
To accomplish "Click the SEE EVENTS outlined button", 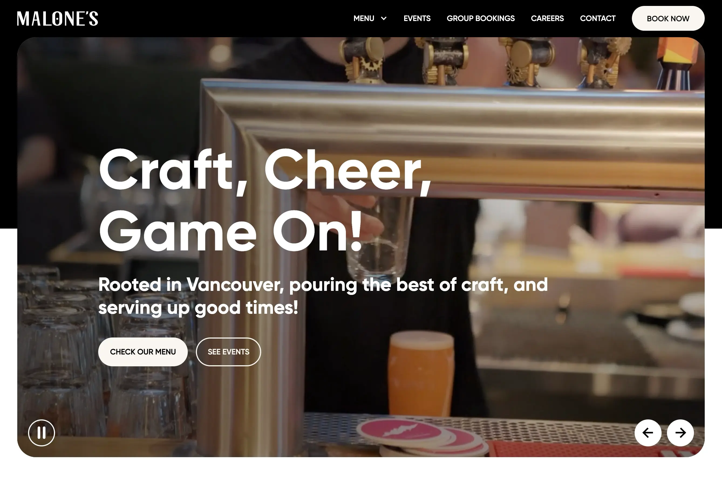I will tap(228, 352).
